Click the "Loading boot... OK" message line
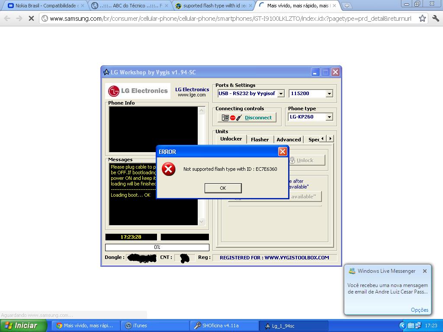The height and width of the screenshot is (332, 443). coord(131,195)
